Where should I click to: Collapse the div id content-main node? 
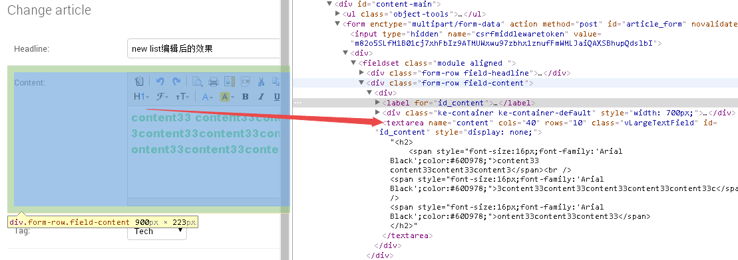click(x=329, y=4)
